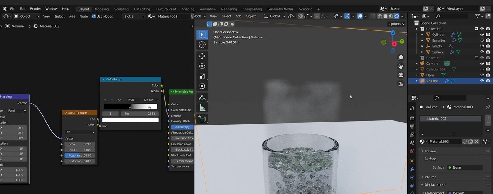Open the node editor Add menu

point(72,16)
